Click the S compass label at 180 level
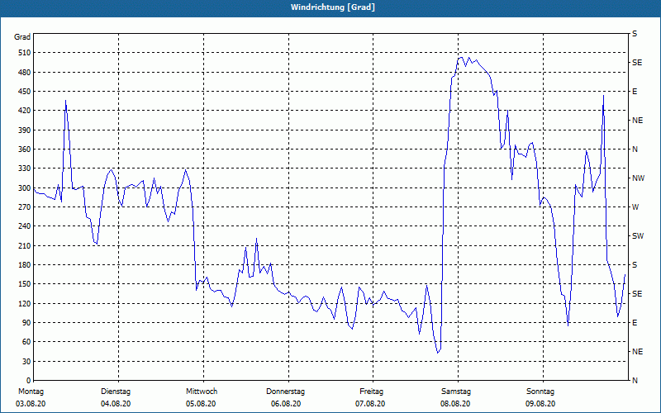The width and height of the screenshot is (661, 413). 635,265
